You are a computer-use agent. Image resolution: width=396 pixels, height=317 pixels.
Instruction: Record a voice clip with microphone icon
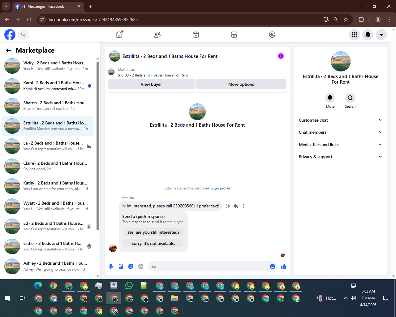click(111, 267)
